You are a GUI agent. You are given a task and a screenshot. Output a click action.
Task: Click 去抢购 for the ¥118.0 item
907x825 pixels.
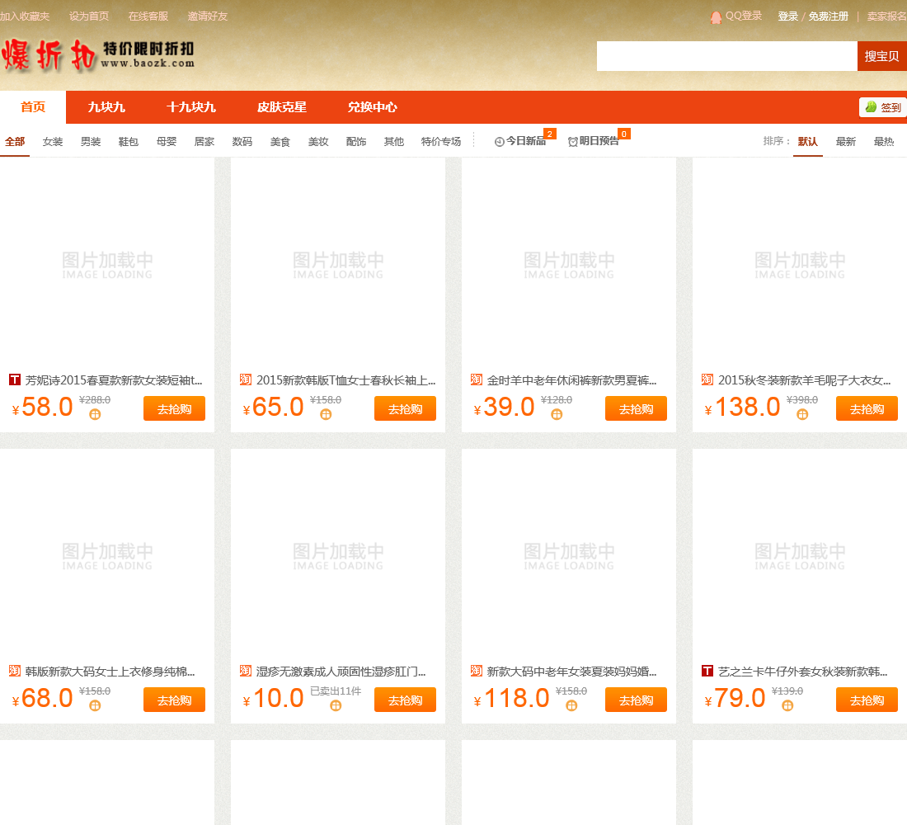636,700
